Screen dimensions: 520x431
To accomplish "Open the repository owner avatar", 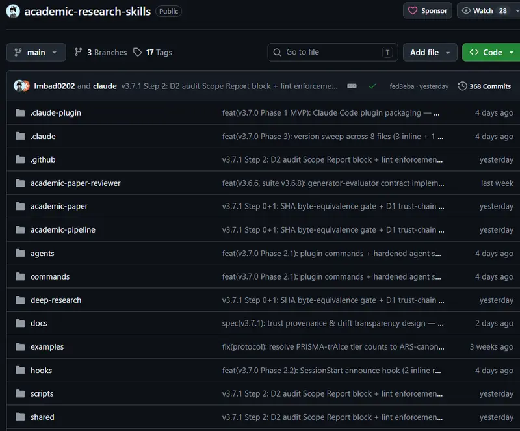I will [x=13, y=11].
